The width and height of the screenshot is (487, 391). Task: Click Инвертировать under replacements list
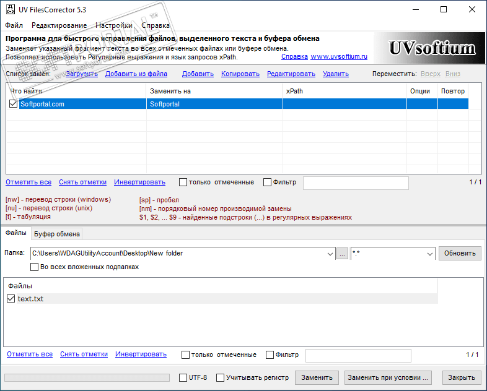tap(140, 182)
